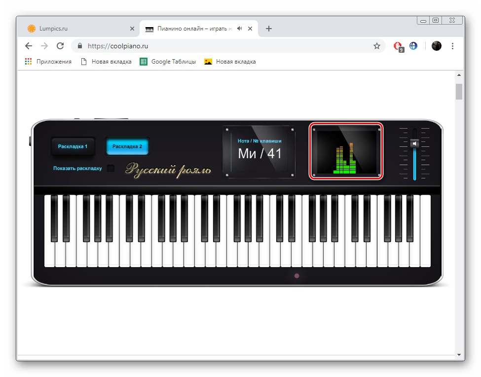Open Chrome three-dot menu
481x377 pixels.
coord(452,46)
